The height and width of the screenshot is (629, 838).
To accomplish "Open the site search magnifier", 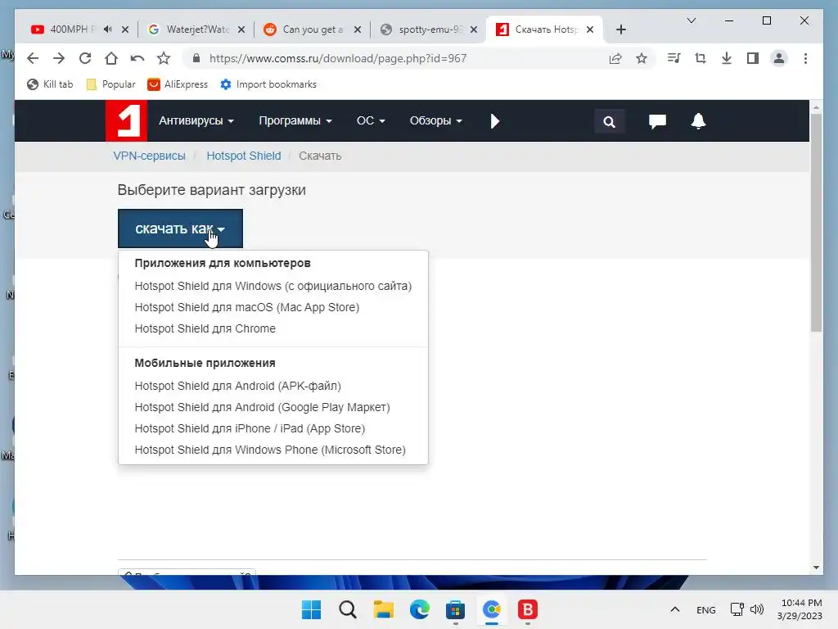I will click(609, 122).
